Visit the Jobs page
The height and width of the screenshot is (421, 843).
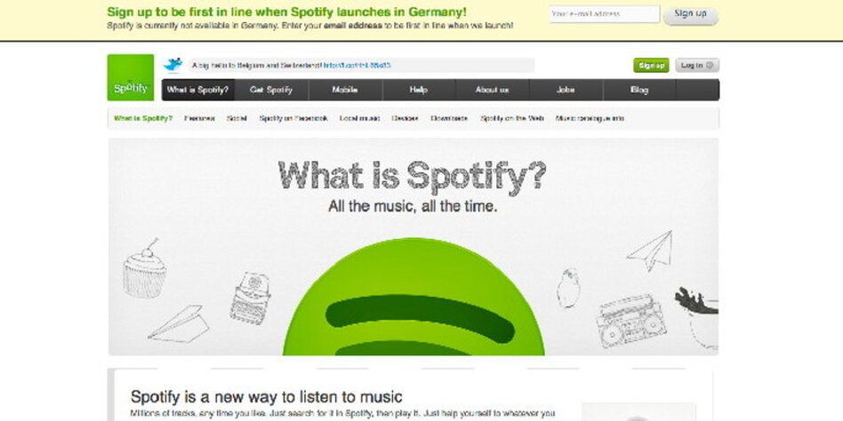point(566,91)
